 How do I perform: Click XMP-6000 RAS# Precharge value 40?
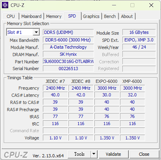click(133, 109)
